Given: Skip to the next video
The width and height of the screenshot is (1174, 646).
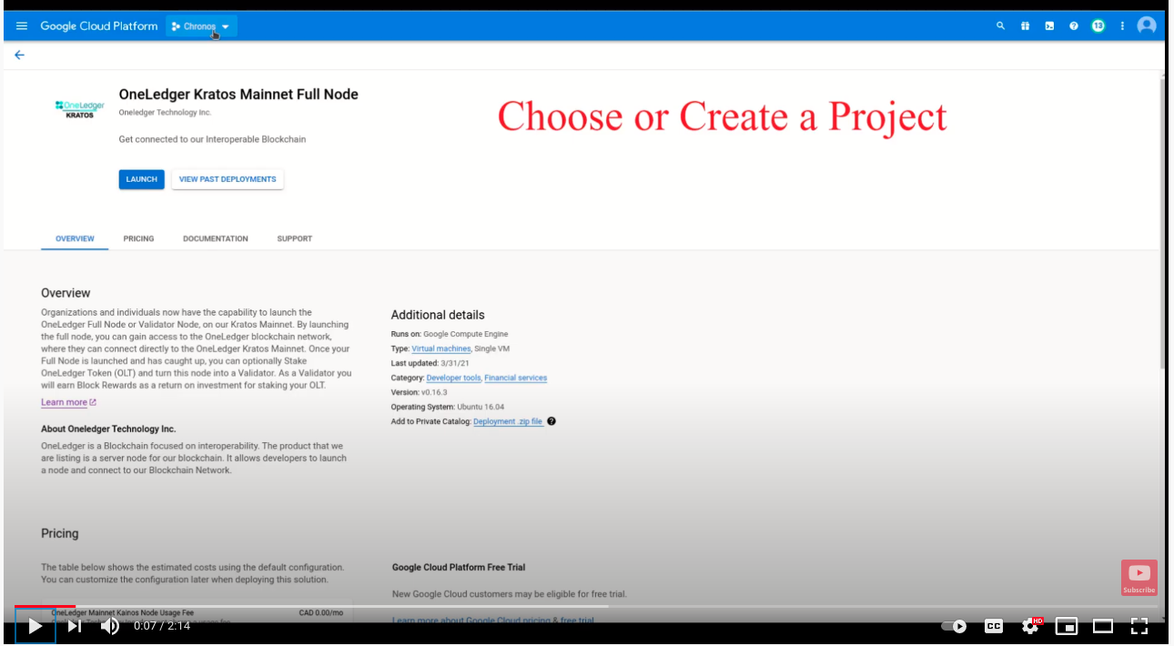Looking at the screenshot, I should [x=75, y=626].
